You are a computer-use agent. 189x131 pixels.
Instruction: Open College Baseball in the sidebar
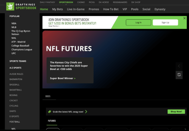(20, 46)
